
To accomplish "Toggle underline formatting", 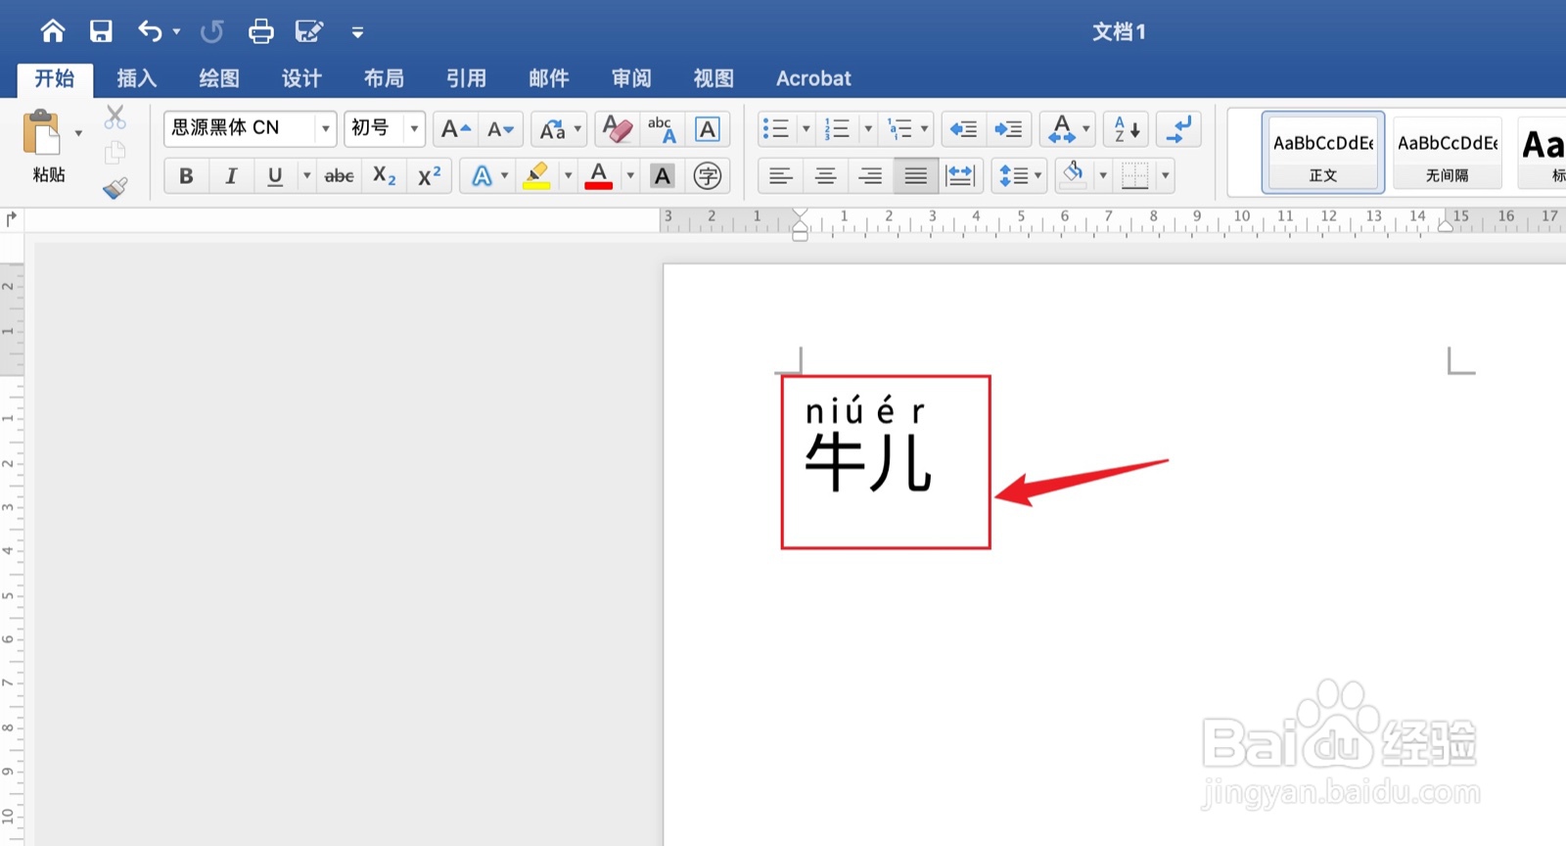I will tap(275, 176).
